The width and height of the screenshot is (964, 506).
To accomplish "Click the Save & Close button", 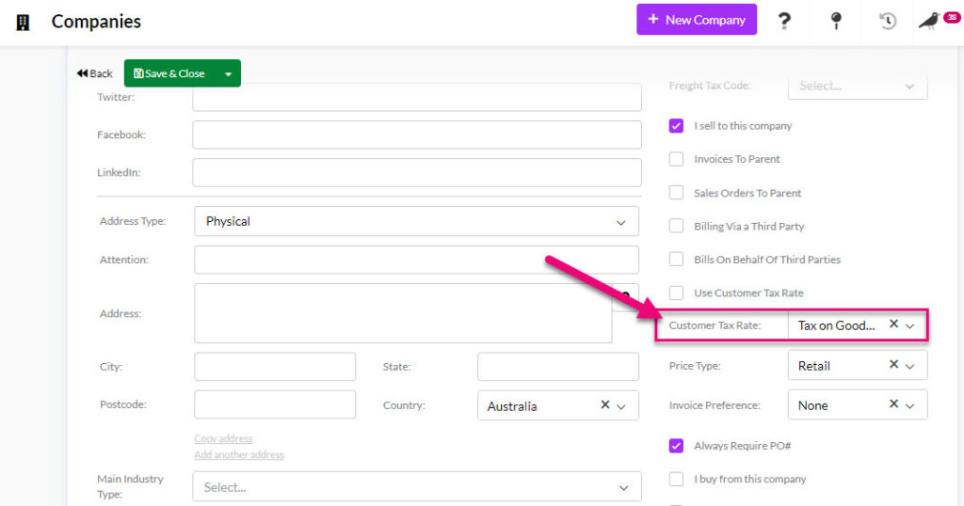I will pos(169,73).
